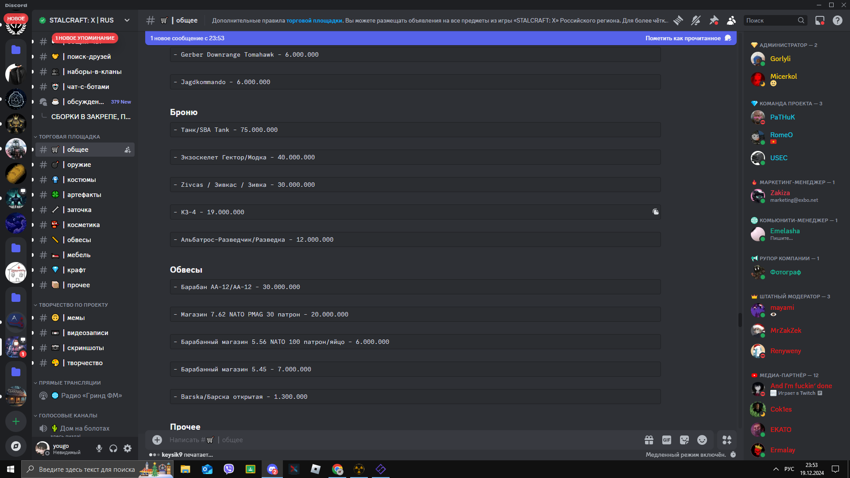
Task: Open Discord help icon
Action: (x=838, y=20)
